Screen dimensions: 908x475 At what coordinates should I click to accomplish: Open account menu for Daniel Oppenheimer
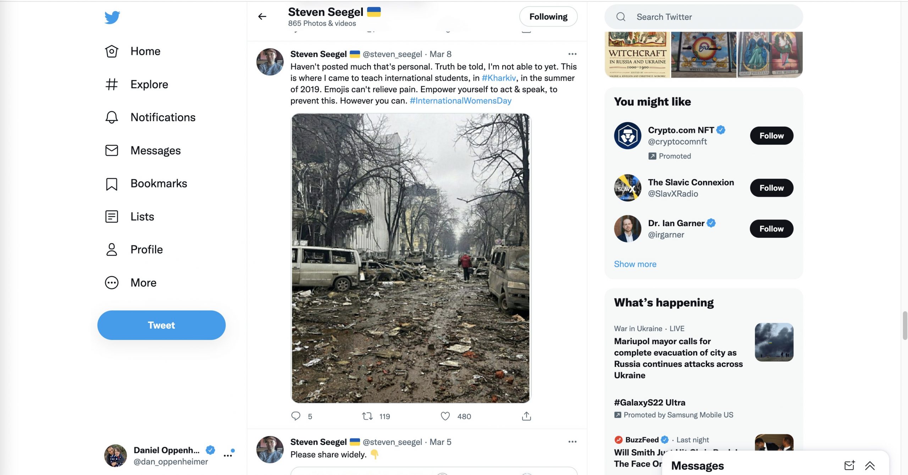[x=228, y=456]
